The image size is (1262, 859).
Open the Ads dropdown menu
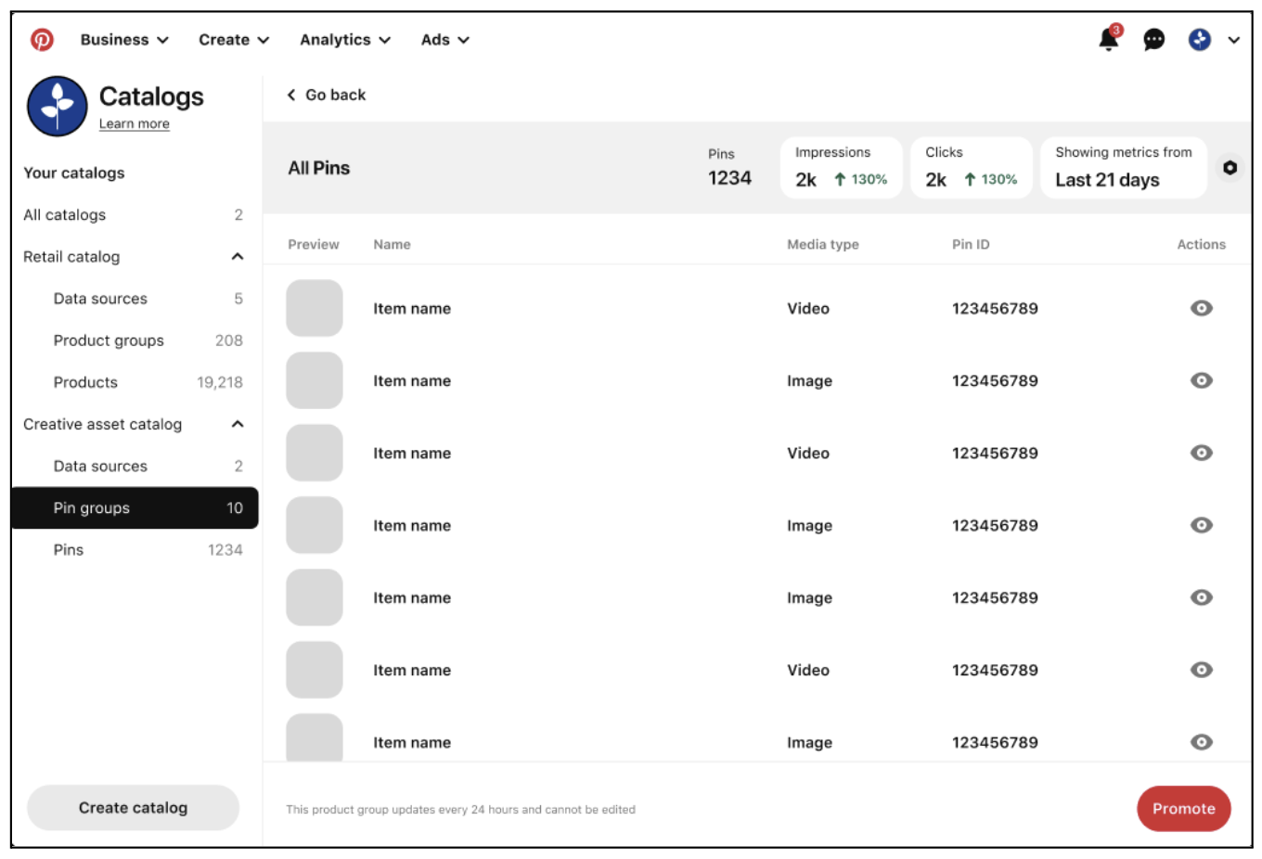click(445, 40)
